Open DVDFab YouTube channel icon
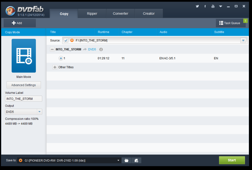Image resolution: width=252 pixels, height=170 pixels. point(213,6)
